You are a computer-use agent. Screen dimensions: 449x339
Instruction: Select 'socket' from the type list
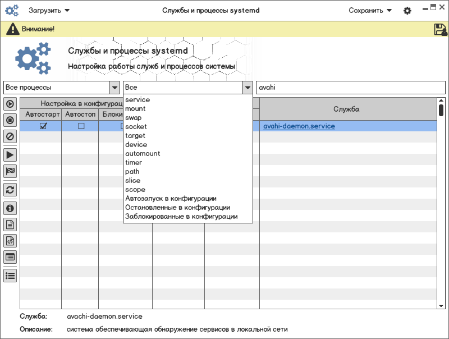coord(136,127)
